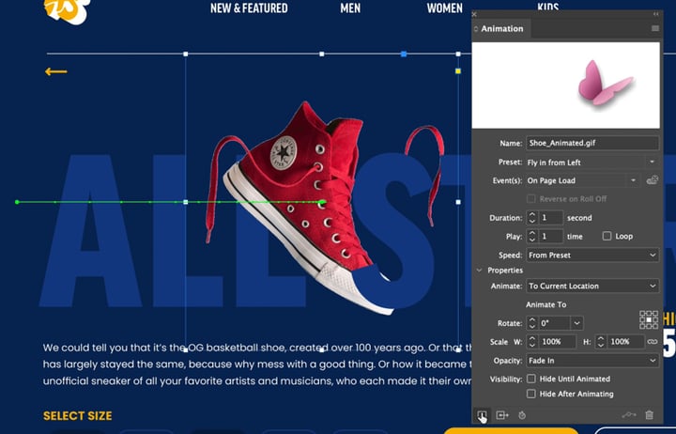The height and width of the screenshot is (434, 676).
Task: Select the Animation panel tab
Action: point(501,28)
